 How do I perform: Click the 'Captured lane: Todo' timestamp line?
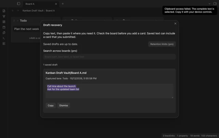coord(71,79)
